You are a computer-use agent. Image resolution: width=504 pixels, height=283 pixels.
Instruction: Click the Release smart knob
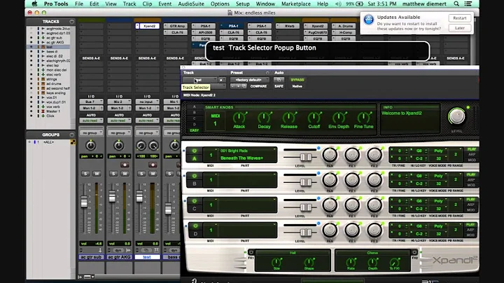click(x=288, y=118)
